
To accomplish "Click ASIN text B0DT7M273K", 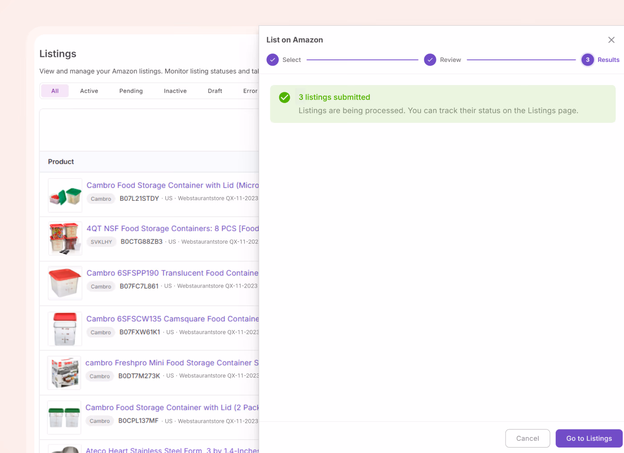I will [139, 376].
